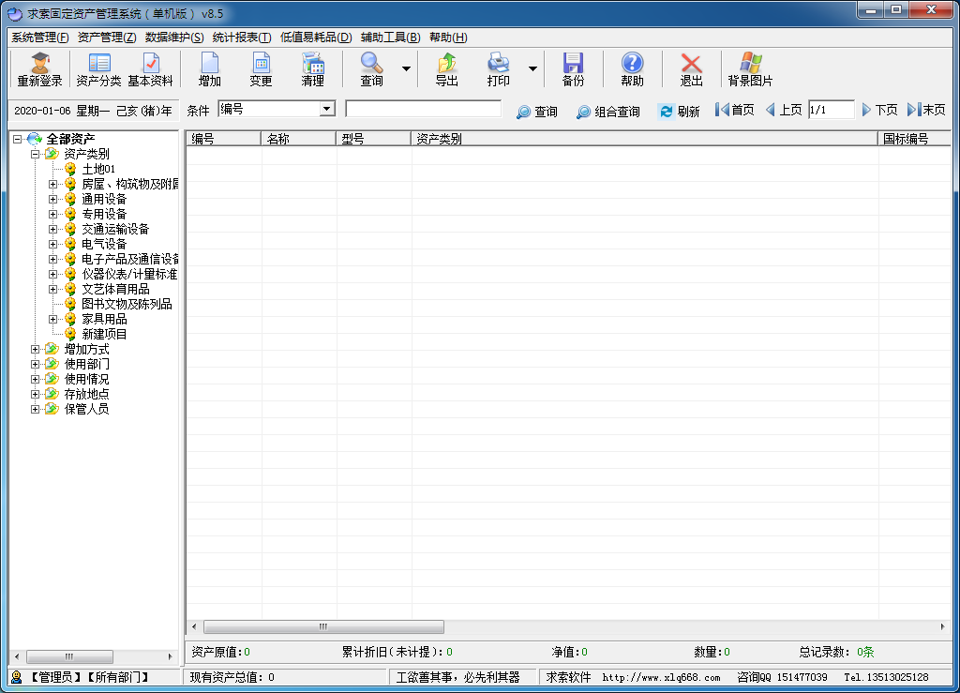This screenshot has width=960, height=693.
Task: Expand the 电气设备 tree node
Action: (x=53, y=244)
